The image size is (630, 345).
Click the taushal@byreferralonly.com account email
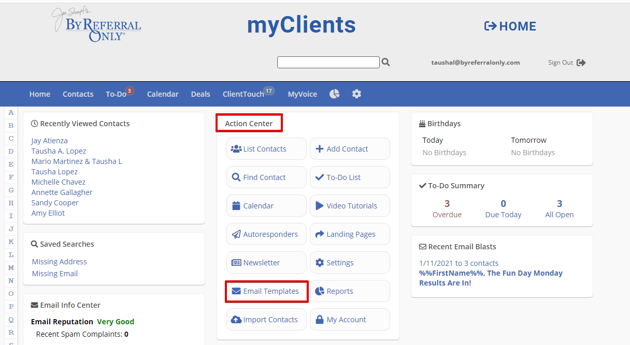[476, 63]
